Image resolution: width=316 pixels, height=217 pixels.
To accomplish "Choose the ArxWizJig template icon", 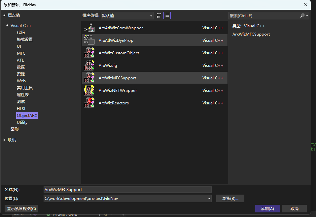I will point(89,66).
